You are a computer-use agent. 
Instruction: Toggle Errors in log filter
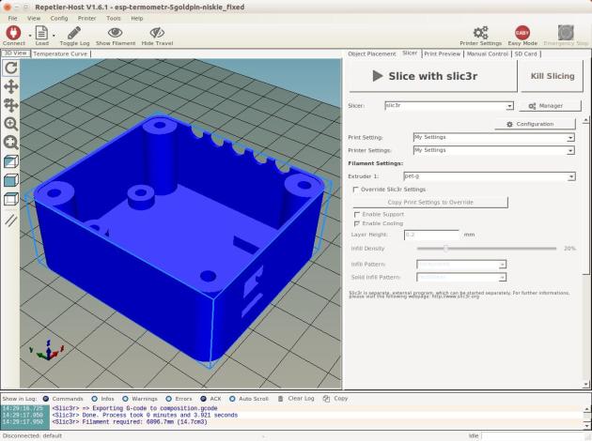coord(168,399)
